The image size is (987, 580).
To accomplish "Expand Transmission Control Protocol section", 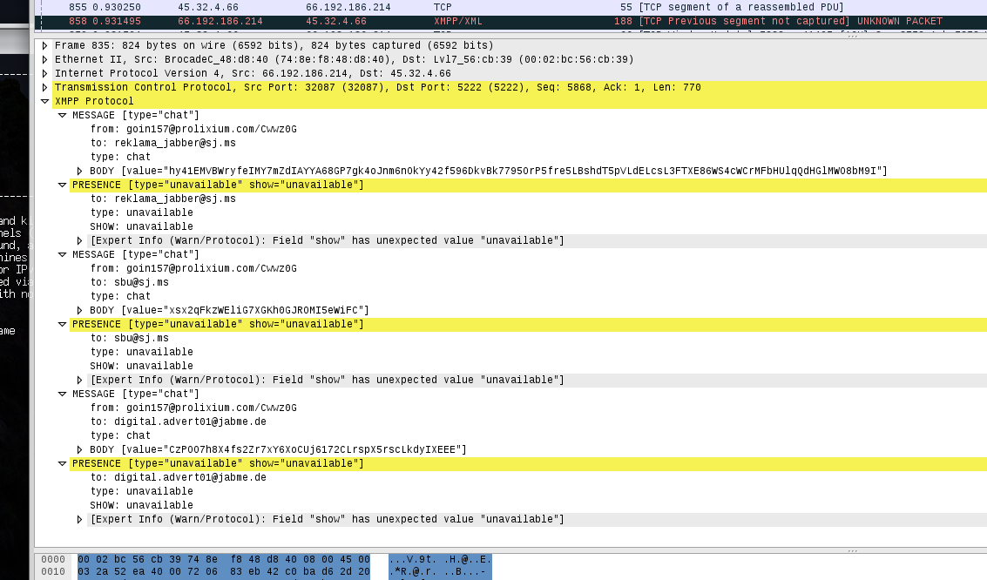I will pyautogui.click(x=45, y=87).
